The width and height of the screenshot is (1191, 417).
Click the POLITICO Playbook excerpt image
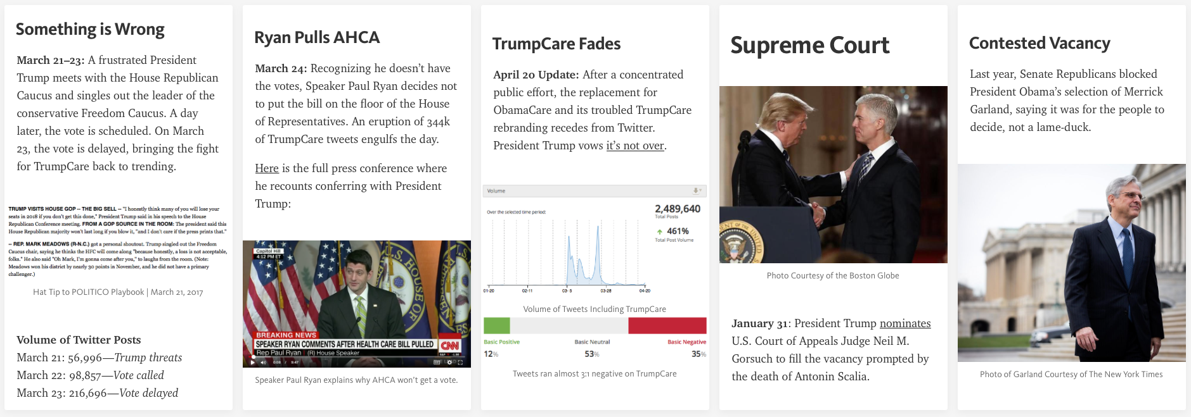click(x=118, y=241)
